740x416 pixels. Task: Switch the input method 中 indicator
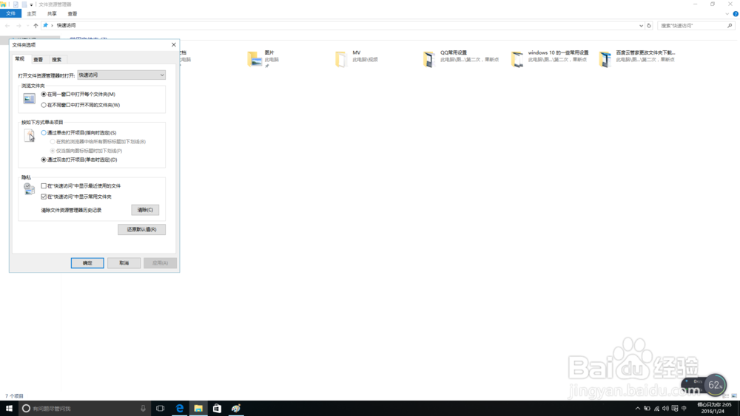(684, 409)
